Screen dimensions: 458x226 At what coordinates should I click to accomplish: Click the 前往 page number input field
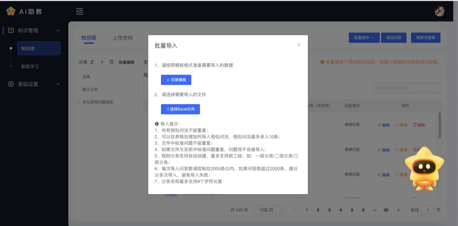[428, 210]
